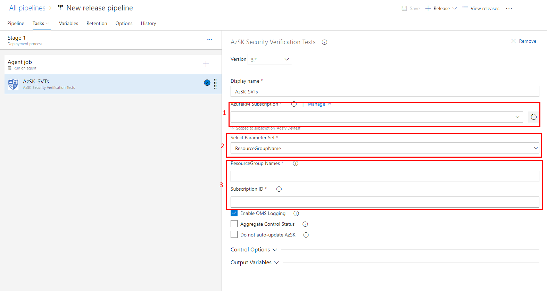The image size is (547, 291).
Task: Show ResourceGroup Names info tooltip
Action: pyautogui.click(x=296, y=164)
